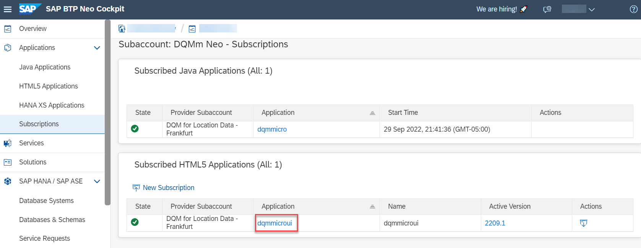This screenshot has height=248, width=641.
Task: Select Subscriptions in the sidebar
Action: click(x=52, y=124)
